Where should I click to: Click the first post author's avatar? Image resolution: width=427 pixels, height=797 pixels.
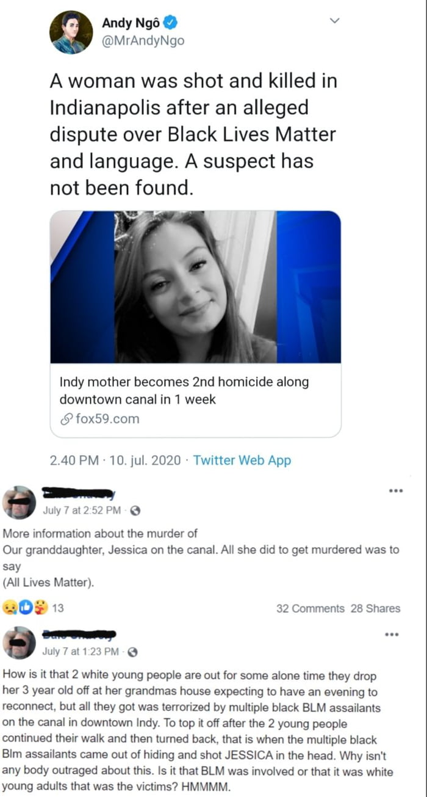20,503
